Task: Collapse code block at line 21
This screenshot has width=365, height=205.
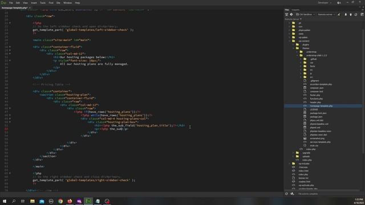Action: pyautogui.click(x=10, y=23)
